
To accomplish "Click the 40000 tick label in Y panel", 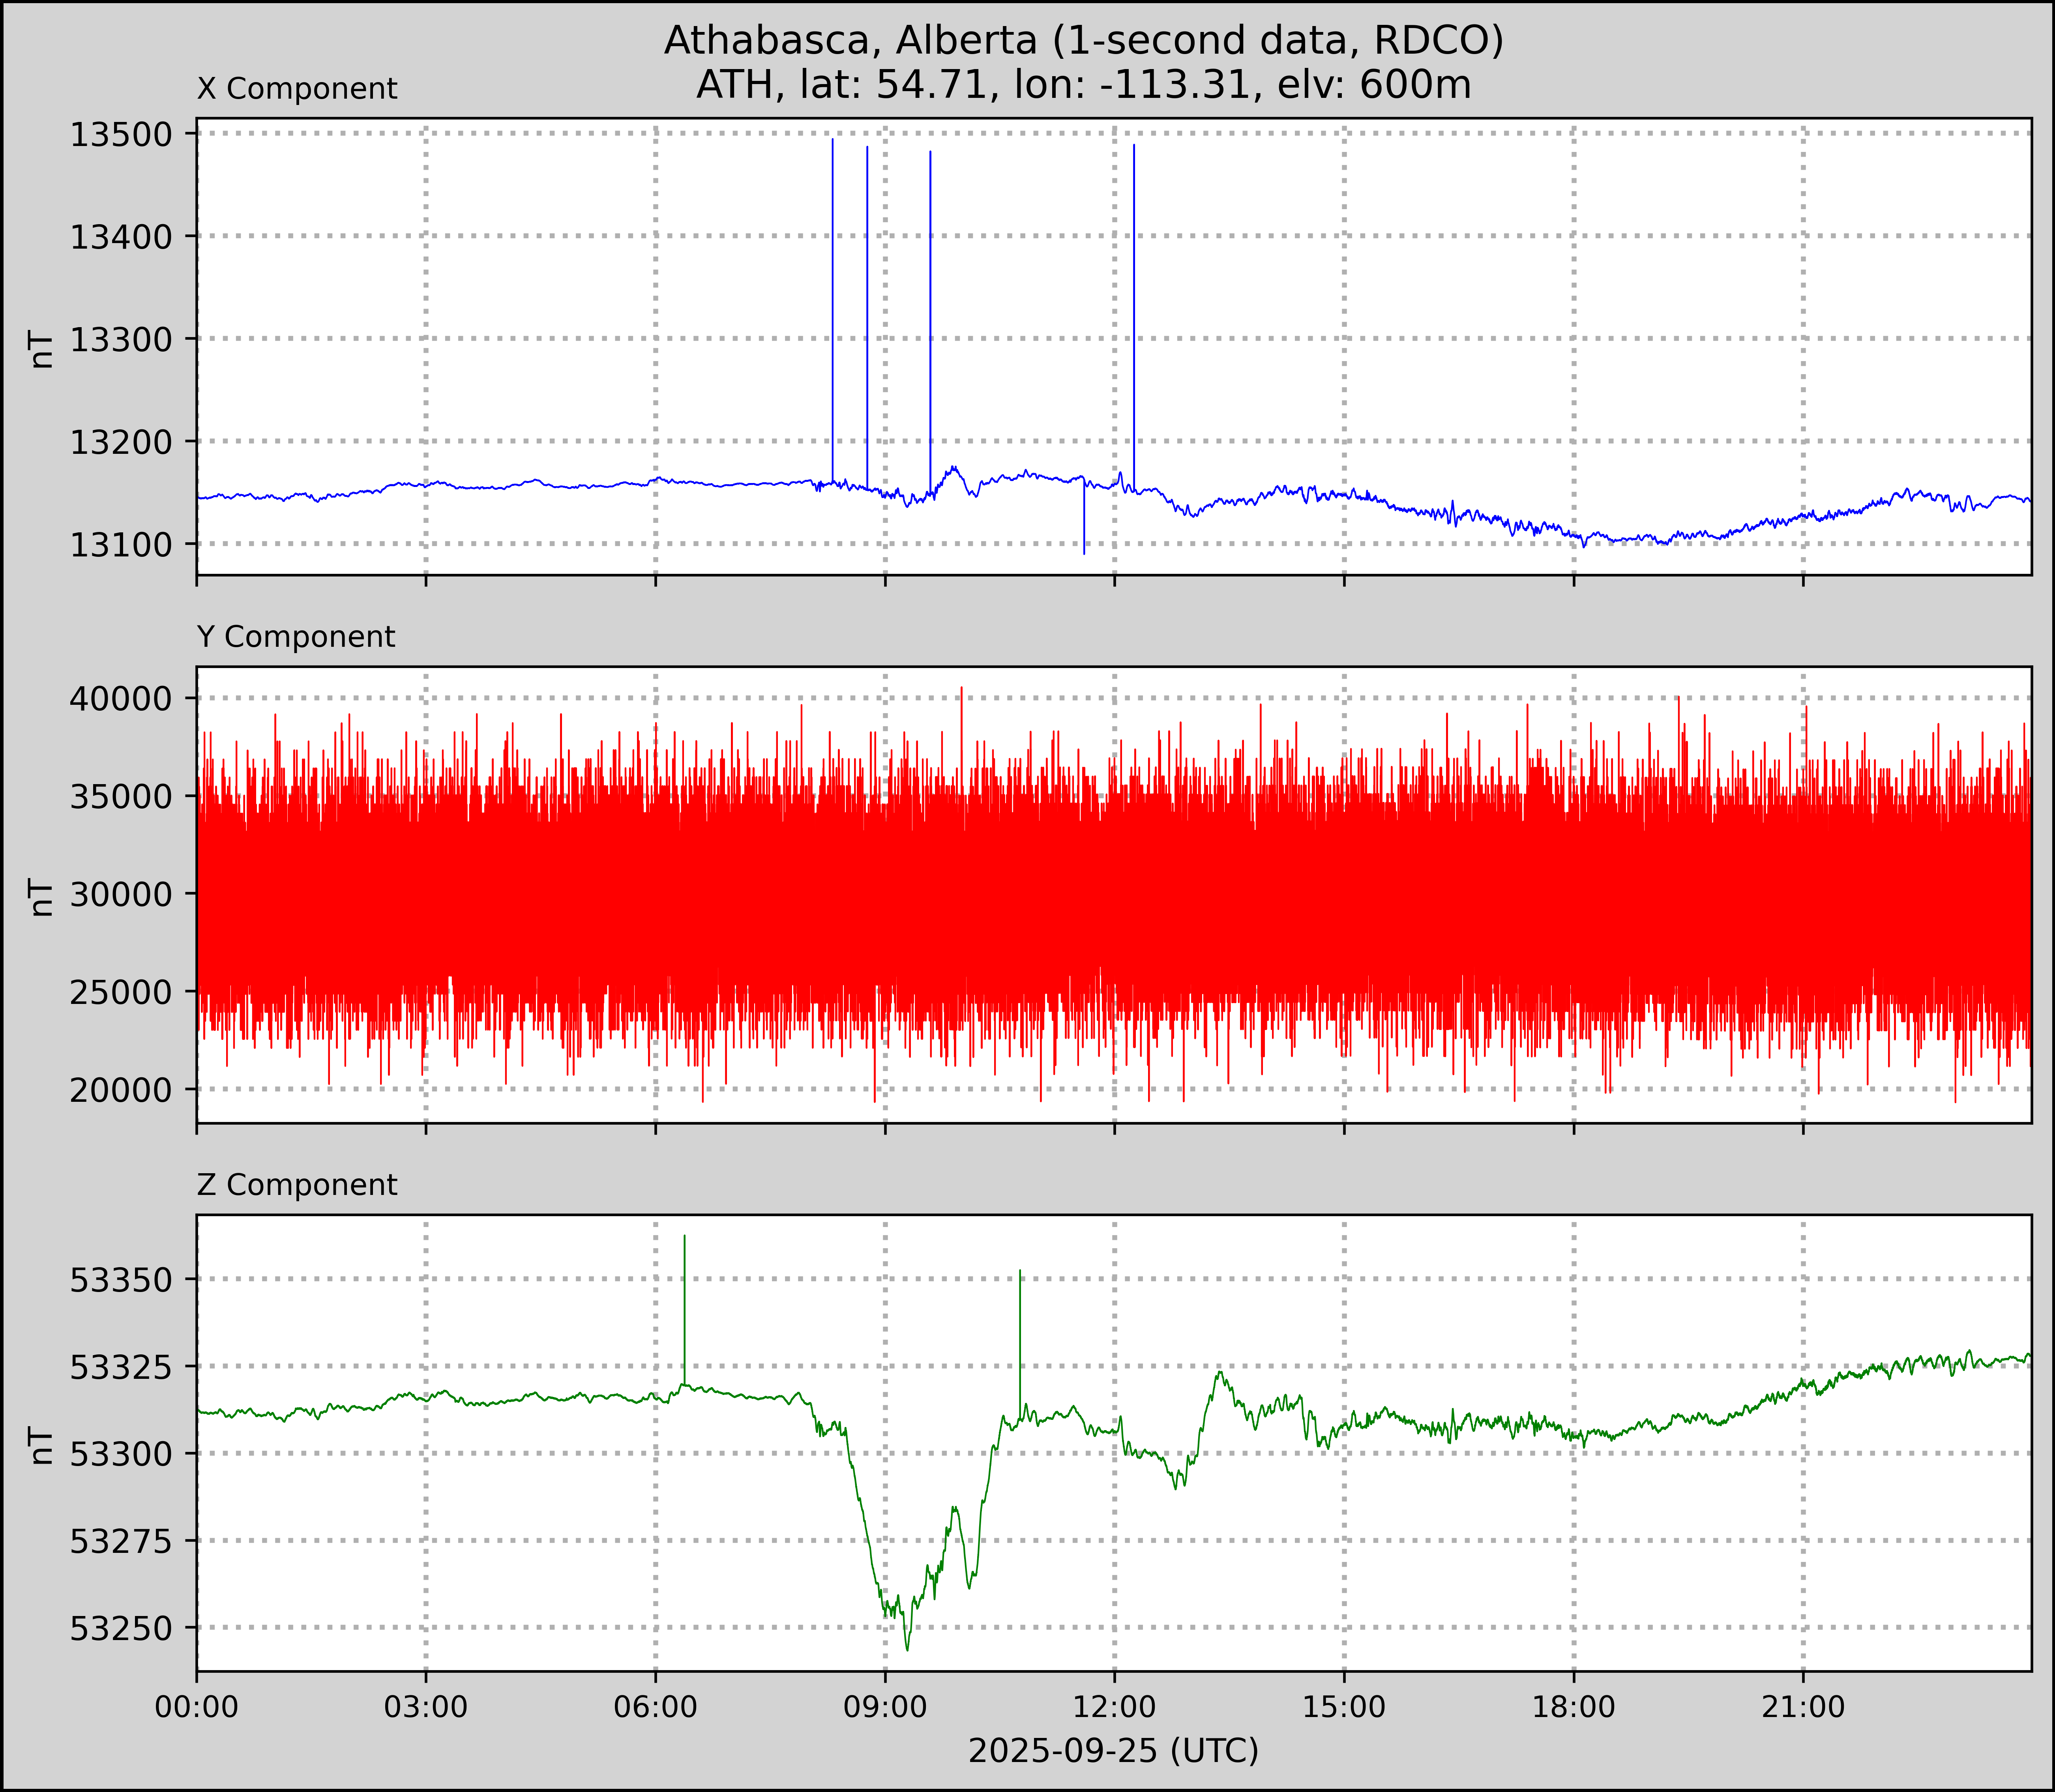I will pyautogui.click(x=120, y=698).
